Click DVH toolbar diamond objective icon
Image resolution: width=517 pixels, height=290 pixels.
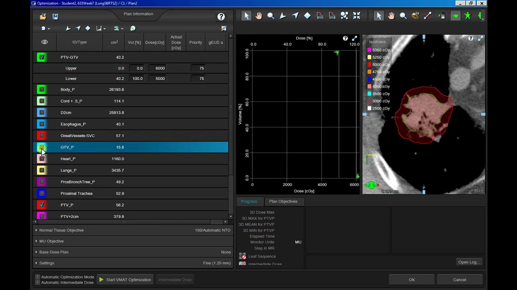[307, 16]
